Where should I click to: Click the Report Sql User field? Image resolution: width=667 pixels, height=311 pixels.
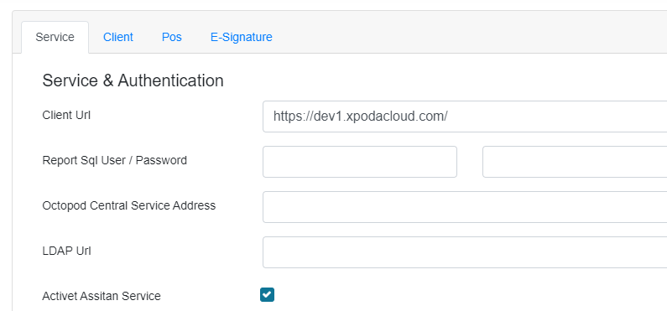(360, 162)
